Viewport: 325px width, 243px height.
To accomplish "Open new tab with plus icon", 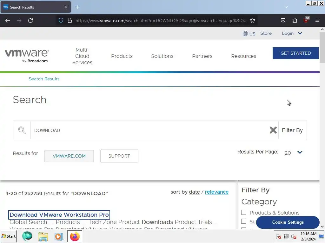I will [77, 7].
